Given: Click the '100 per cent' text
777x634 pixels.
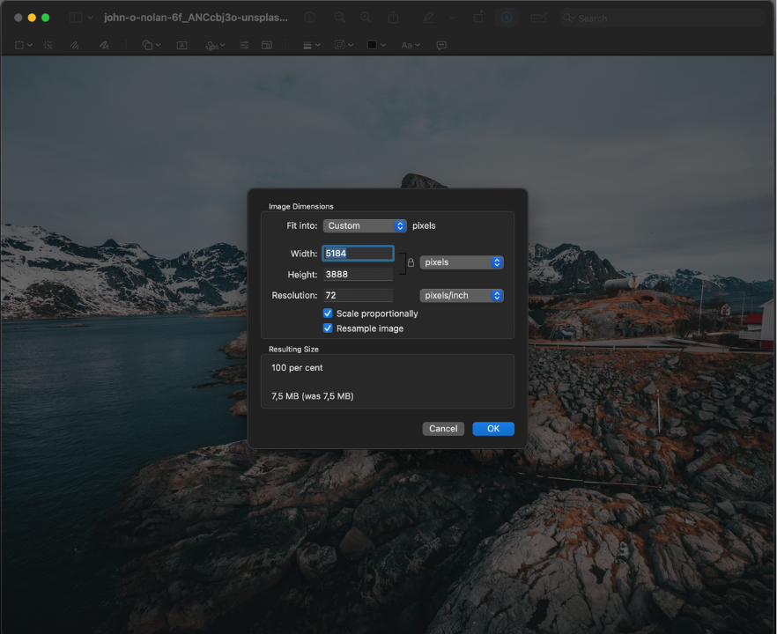Looking at the screenshot, I should click(297, 367).
